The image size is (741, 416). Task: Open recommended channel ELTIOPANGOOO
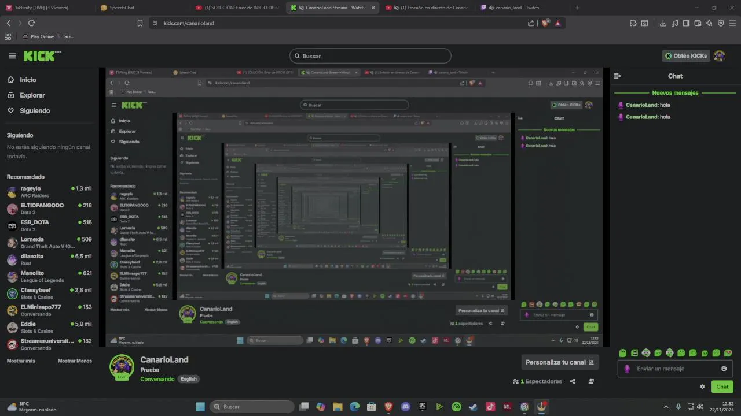(x=49, y=209)
